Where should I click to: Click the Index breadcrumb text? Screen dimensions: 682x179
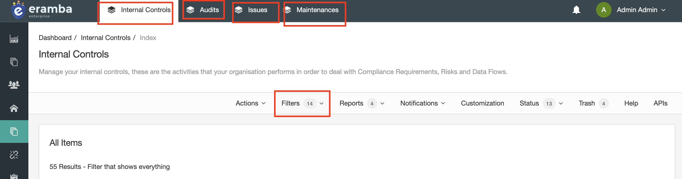point(148,38)
